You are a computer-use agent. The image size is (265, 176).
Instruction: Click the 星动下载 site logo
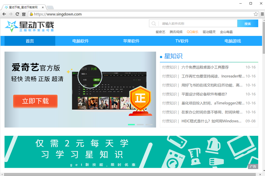pos(29,26)
